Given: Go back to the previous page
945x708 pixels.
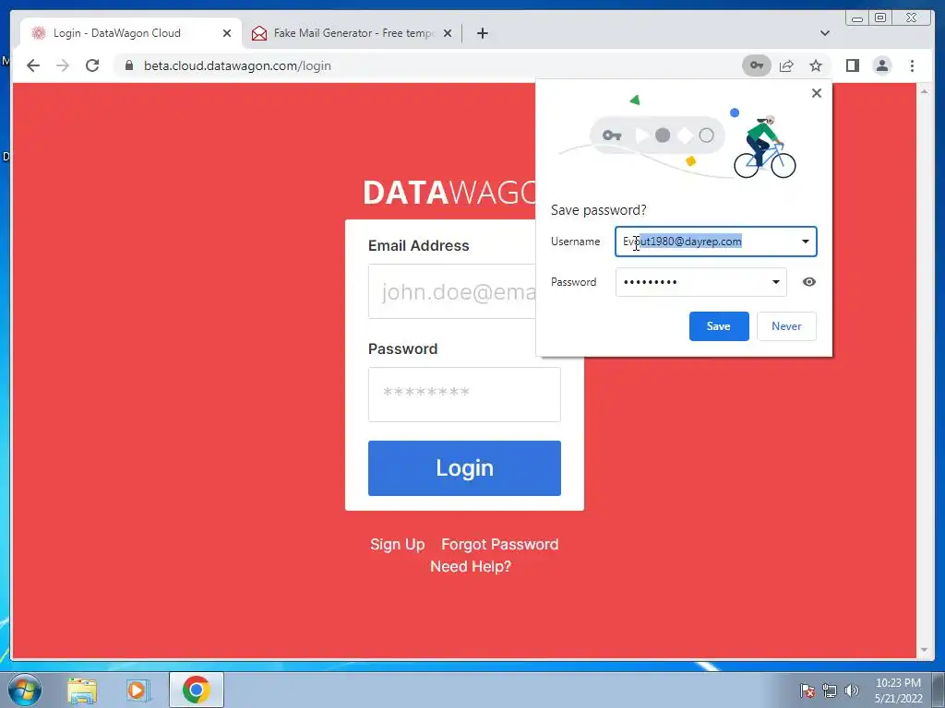Looking at the screenshot, I should [x=33, y=65].
